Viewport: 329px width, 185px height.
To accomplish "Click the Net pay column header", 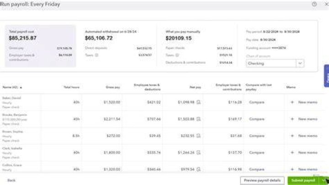I will click(x=196, y=87).
